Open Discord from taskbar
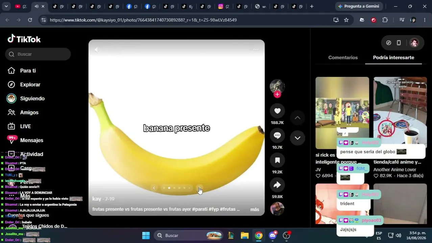 tap(273, 236)
